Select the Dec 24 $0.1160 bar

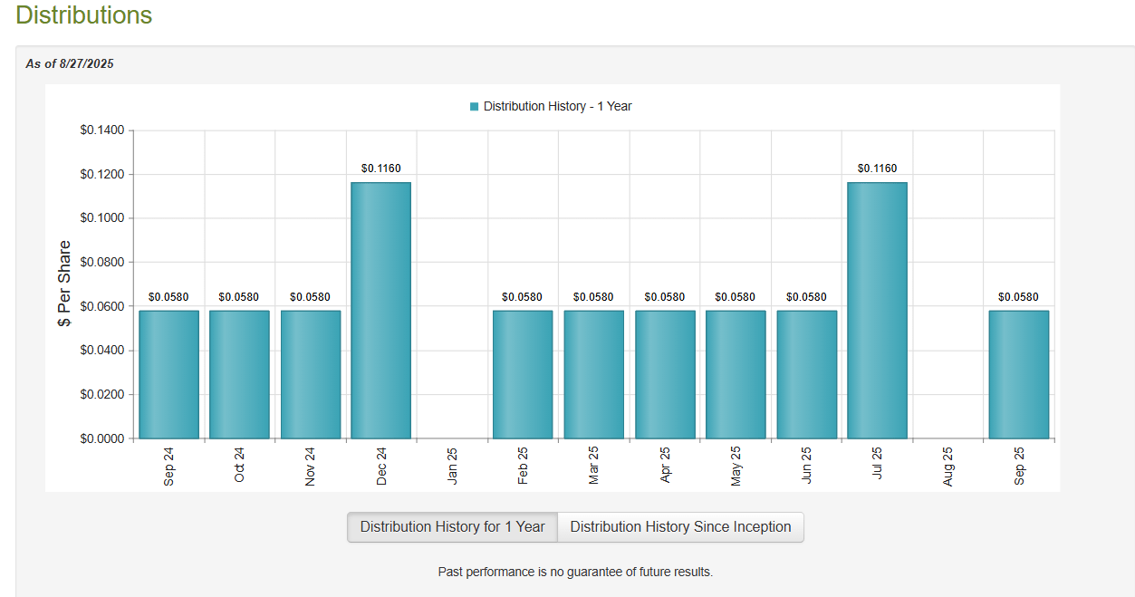(x=380, y=310)
